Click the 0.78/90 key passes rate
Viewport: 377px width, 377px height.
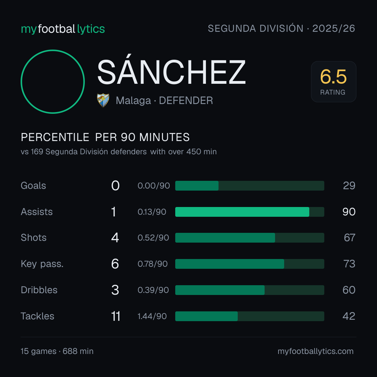click(x=153, y=264)
